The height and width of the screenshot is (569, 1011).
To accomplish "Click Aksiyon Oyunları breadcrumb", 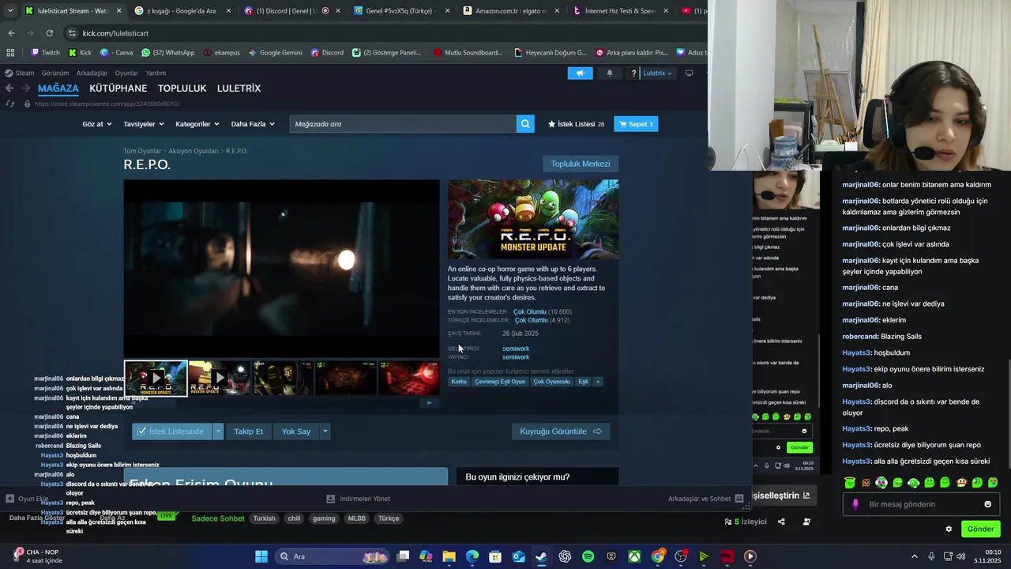I will [194, 151].
